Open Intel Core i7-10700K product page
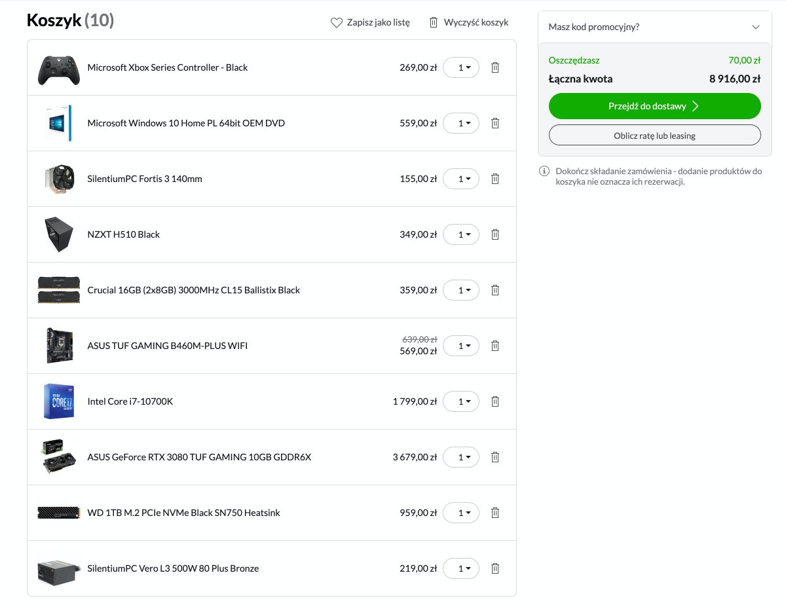786x609 pixels. point(130,401)
